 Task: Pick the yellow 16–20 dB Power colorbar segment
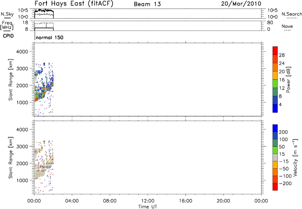[x=275, y=75]
